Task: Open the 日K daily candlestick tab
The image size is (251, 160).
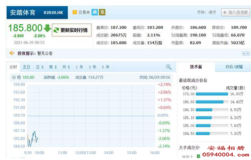Action: (x=40, y=67)
